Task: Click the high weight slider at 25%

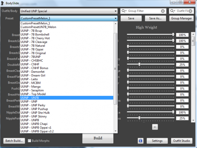Action: (139, 64)
